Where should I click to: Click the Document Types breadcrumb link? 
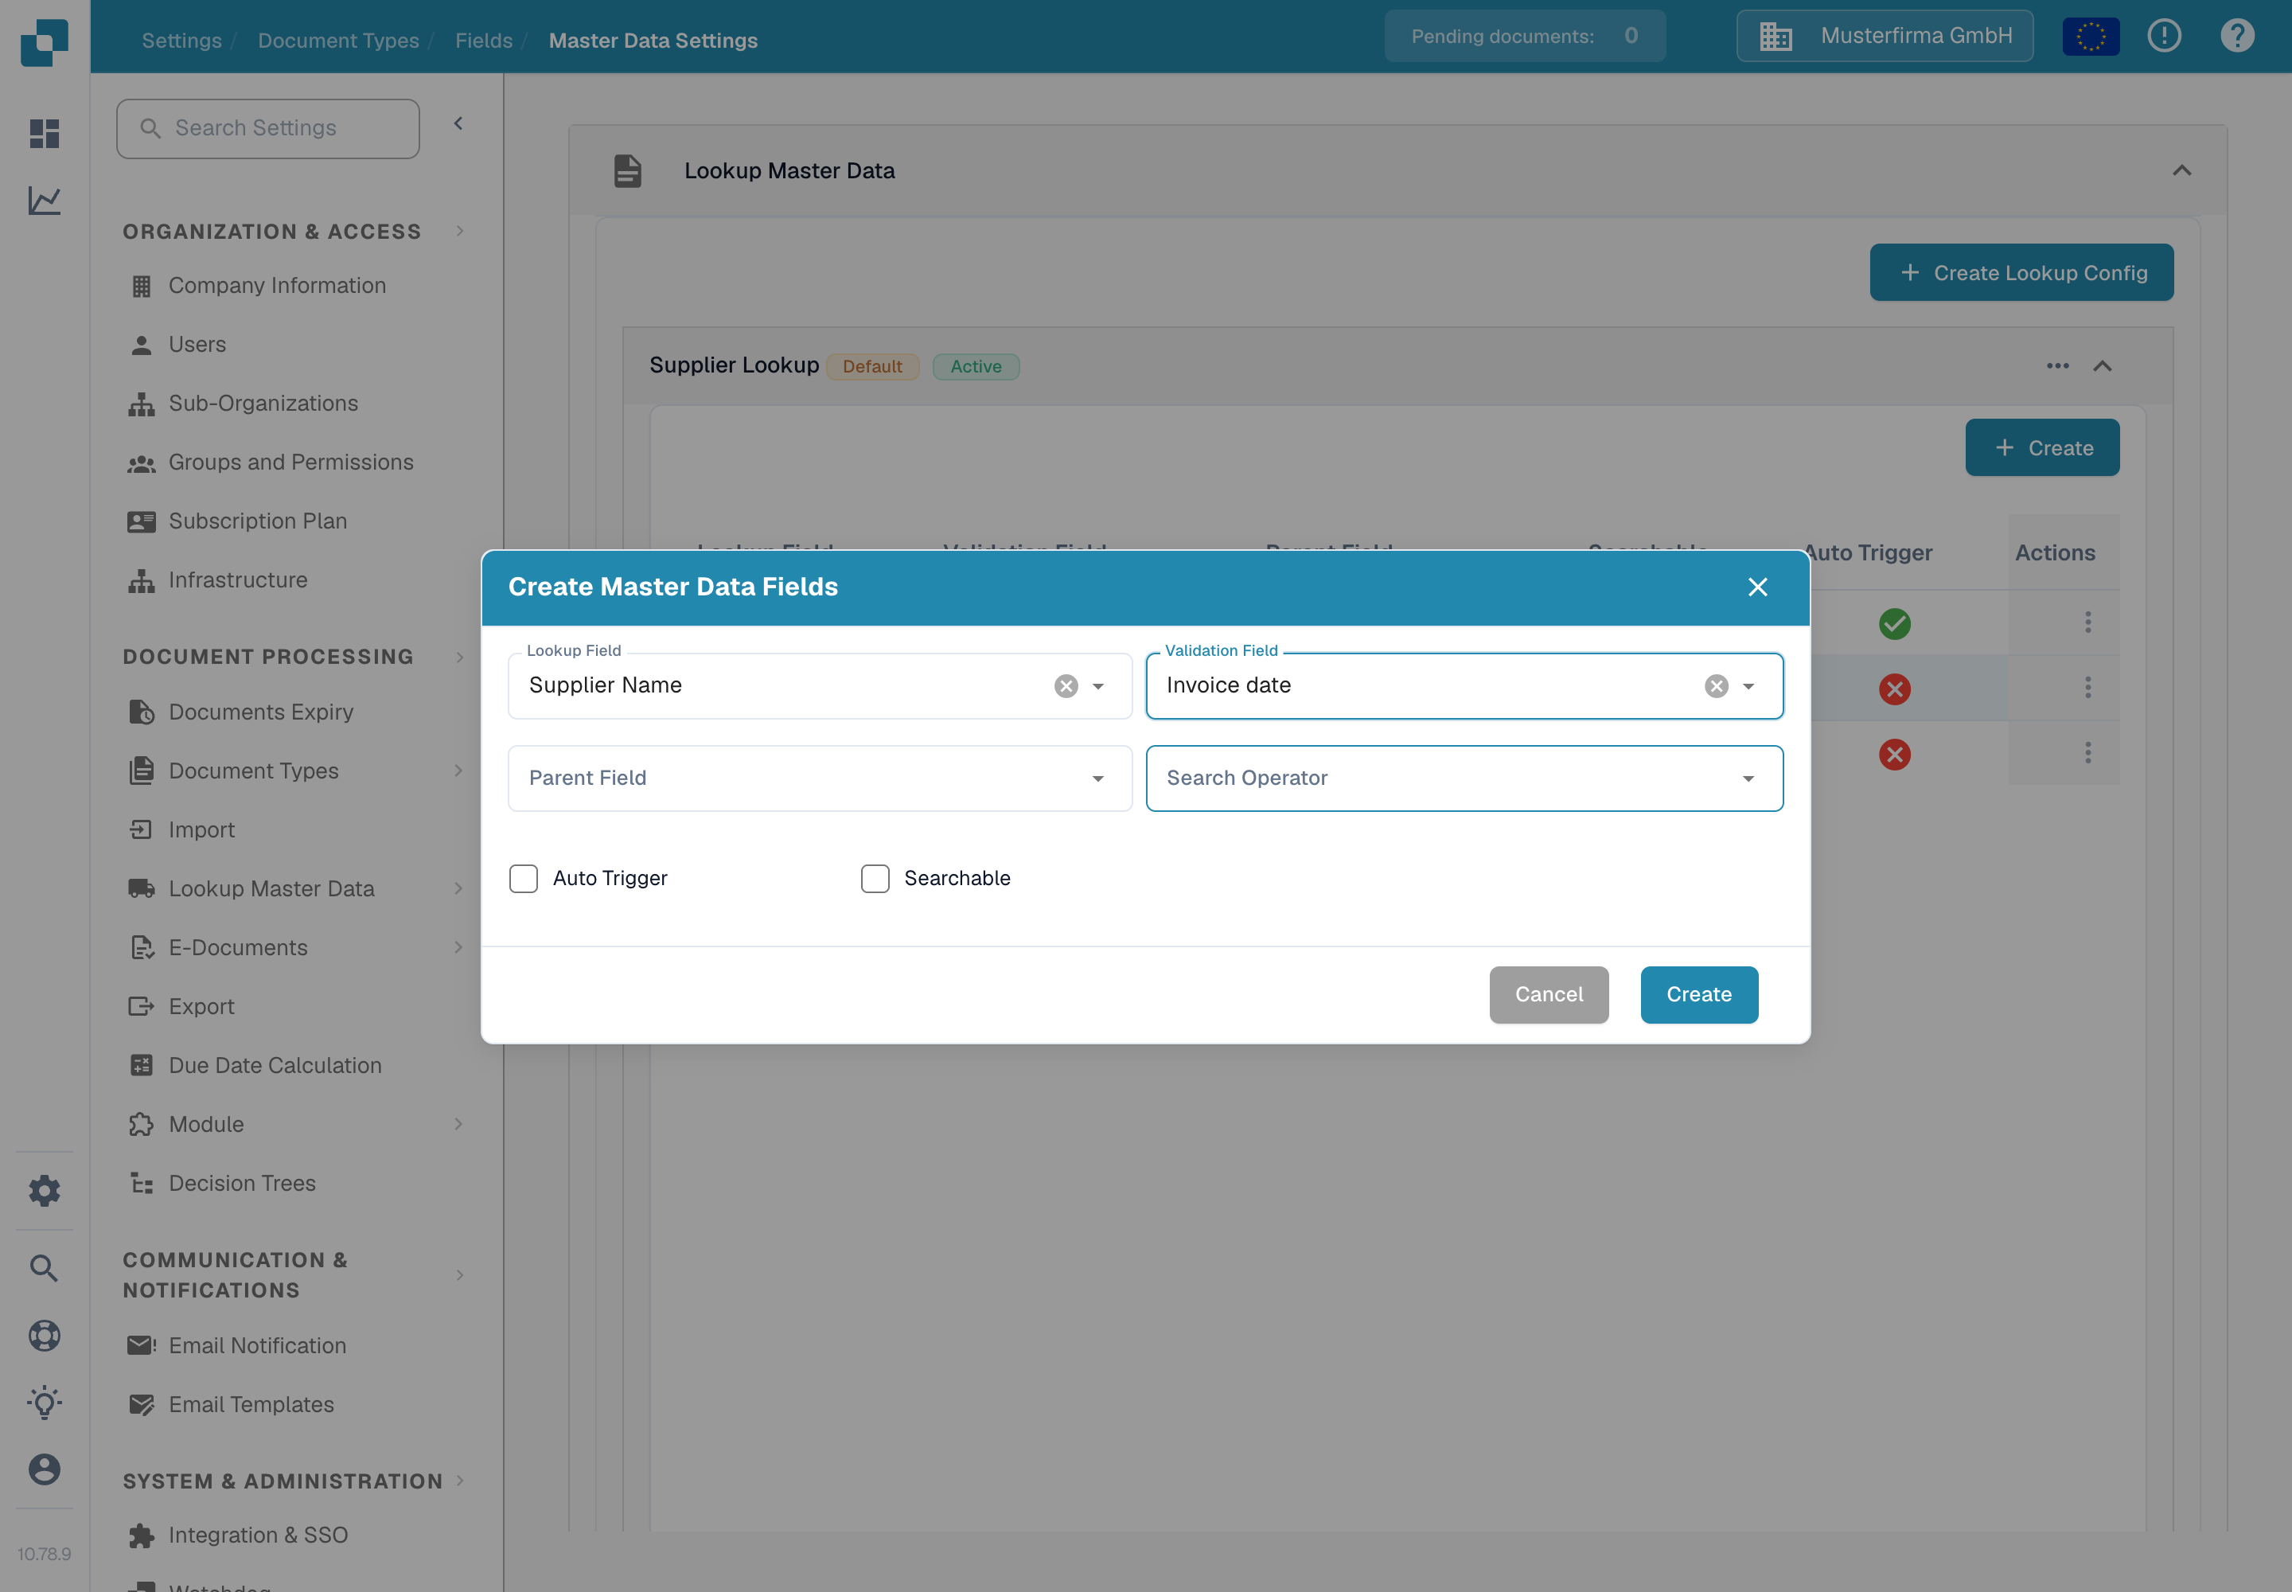pyautogui.click(x=338, y=40)
